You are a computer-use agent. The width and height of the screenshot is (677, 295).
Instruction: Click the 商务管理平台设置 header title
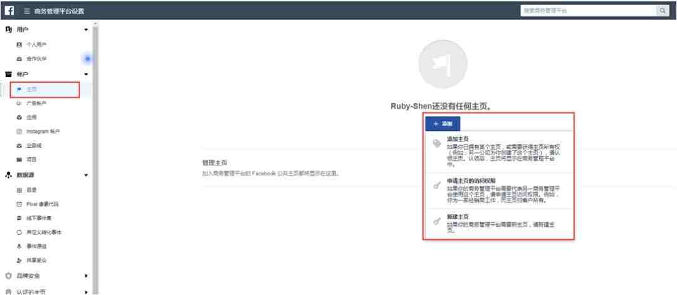(x=59, y=11)
